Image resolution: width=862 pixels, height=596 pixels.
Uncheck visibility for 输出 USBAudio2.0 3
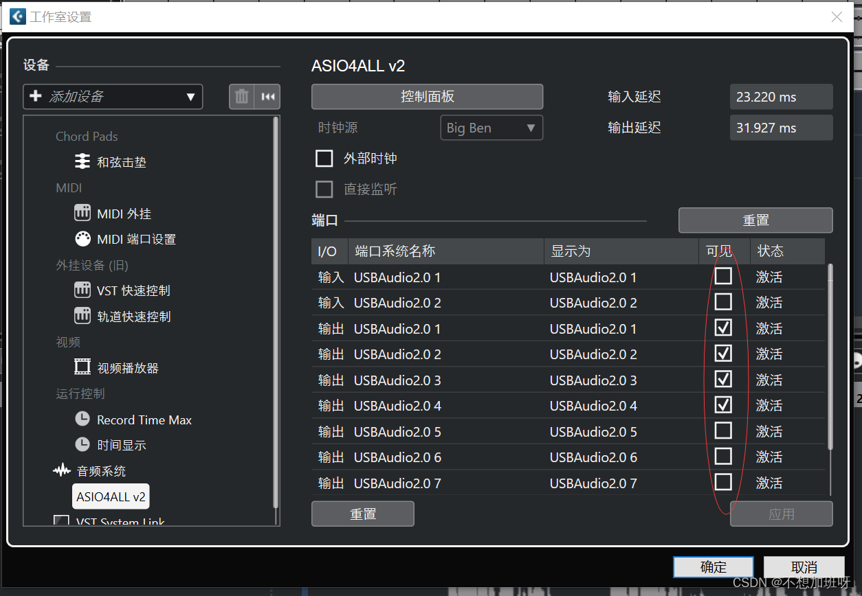[x=723, y=379]
